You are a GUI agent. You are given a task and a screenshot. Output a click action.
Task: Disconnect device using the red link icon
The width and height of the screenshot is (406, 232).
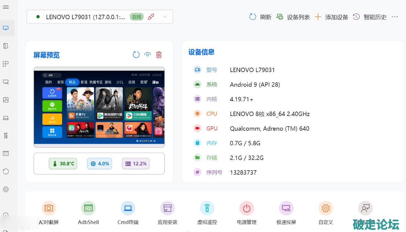coord(151,17)
